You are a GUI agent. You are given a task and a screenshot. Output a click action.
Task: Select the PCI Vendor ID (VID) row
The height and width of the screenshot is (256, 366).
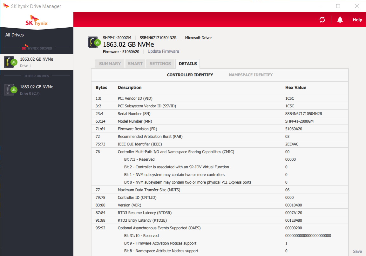coord(220,98)
